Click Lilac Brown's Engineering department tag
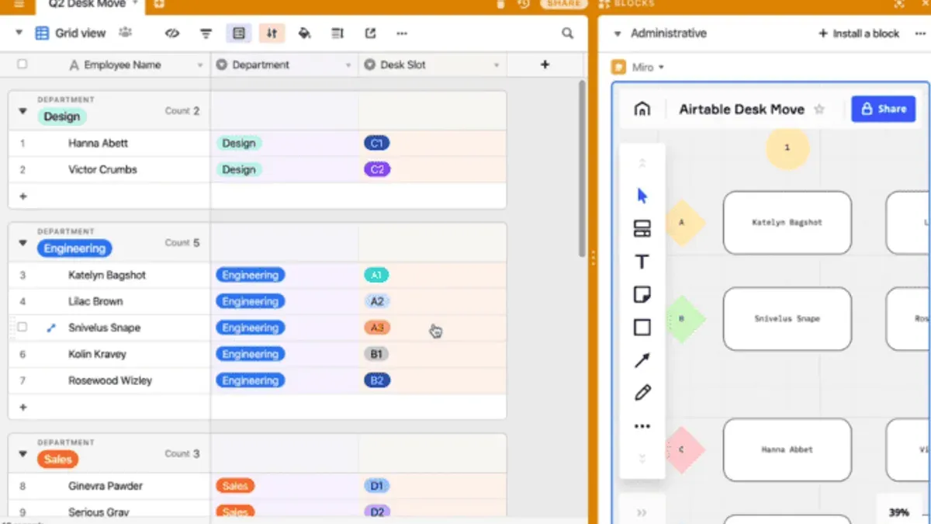This screenshot has width=931, height=524. point(250,301)
